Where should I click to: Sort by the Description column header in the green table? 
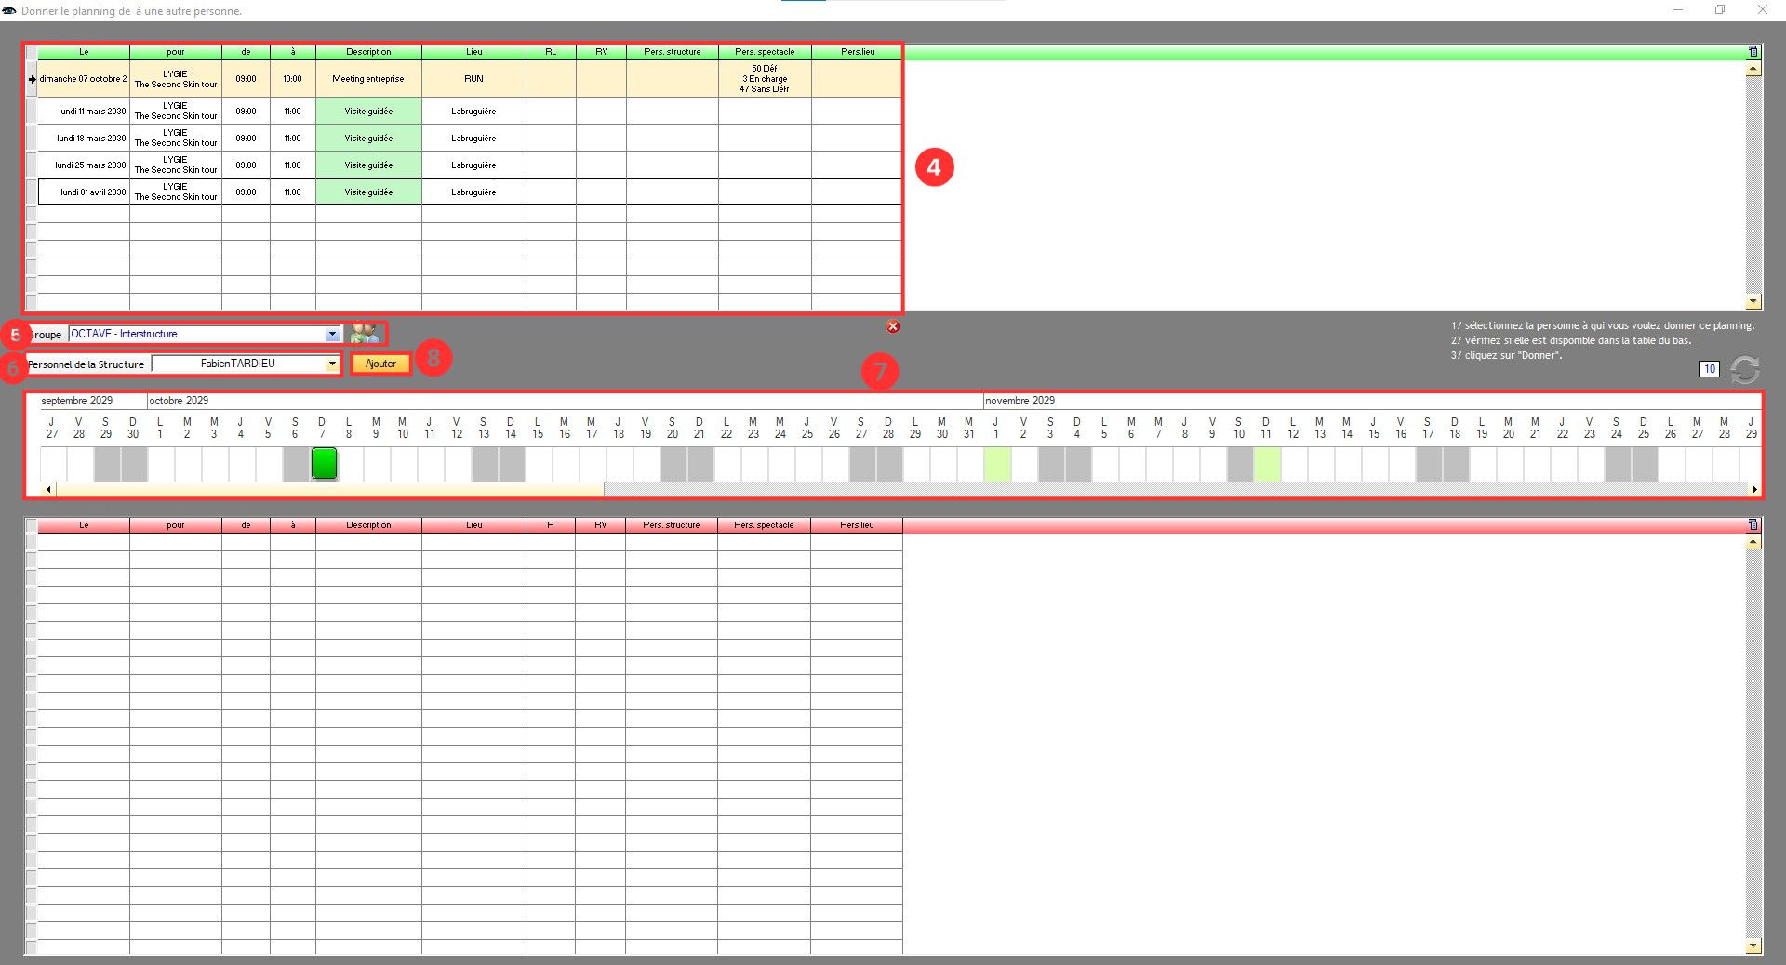[368, 52]
